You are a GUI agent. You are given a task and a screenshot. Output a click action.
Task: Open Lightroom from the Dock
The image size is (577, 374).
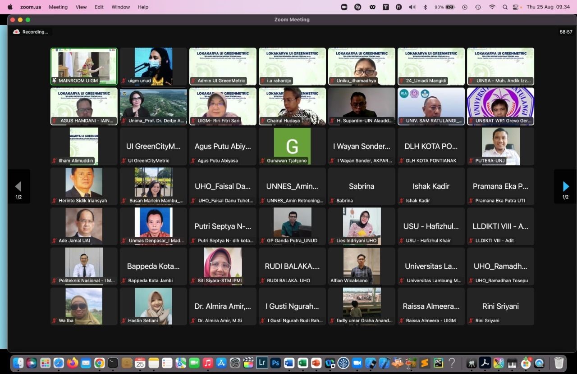262,363
